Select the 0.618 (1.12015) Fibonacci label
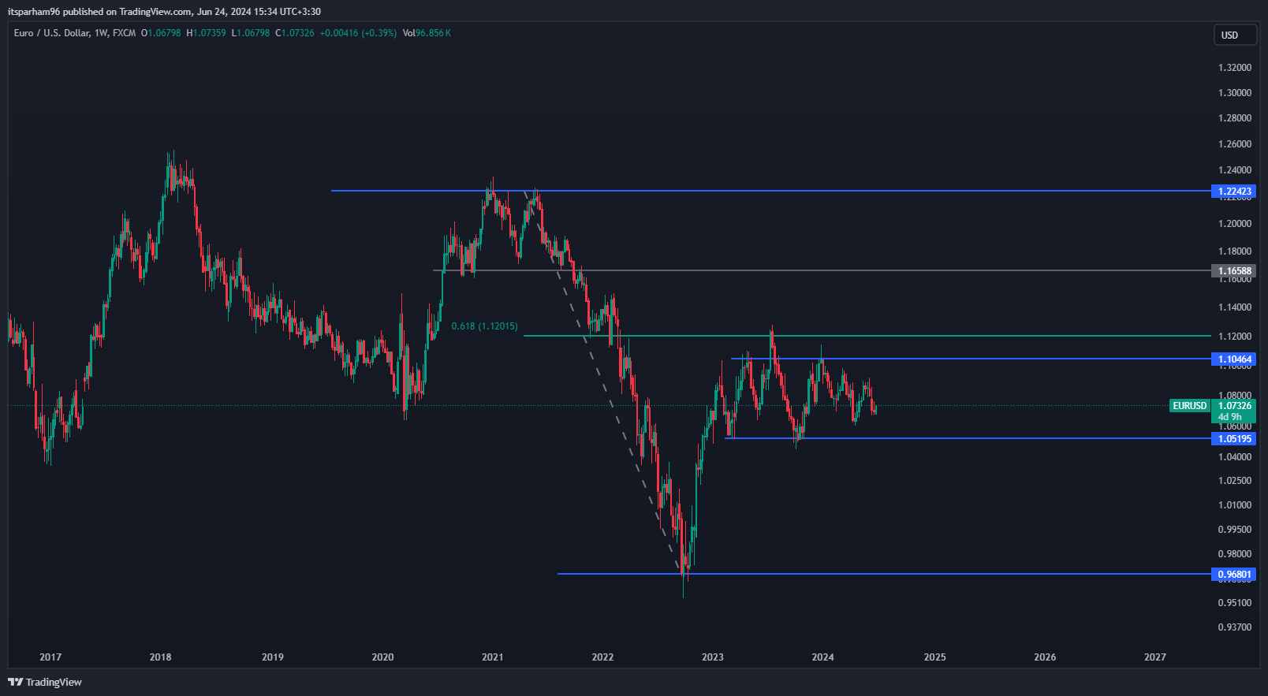The height and width of the screenshot is (696, 1268). click(x=484, y=326)
